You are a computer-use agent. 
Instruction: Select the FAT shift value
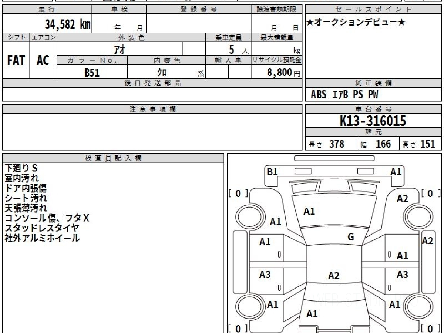point(16,60)
